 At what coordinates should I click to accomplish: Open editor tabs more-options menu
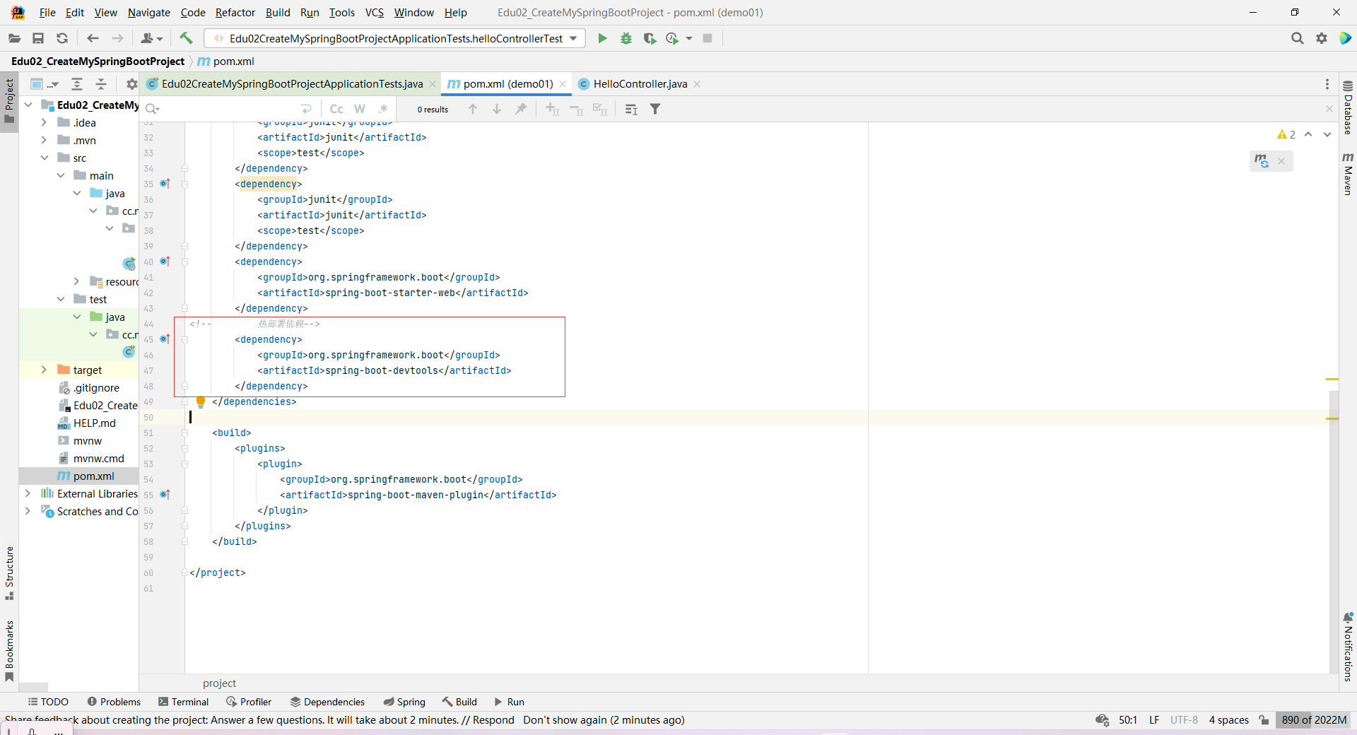point(1327,84)
